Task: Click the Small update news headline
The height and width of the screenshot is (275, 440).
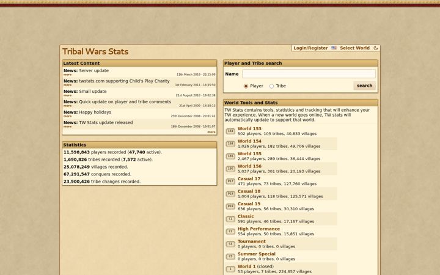Action: click(93, 92)
